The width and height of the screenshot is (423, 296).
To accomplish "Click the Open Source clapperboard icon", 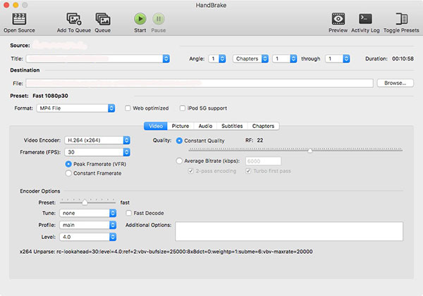I will [19, 19].
